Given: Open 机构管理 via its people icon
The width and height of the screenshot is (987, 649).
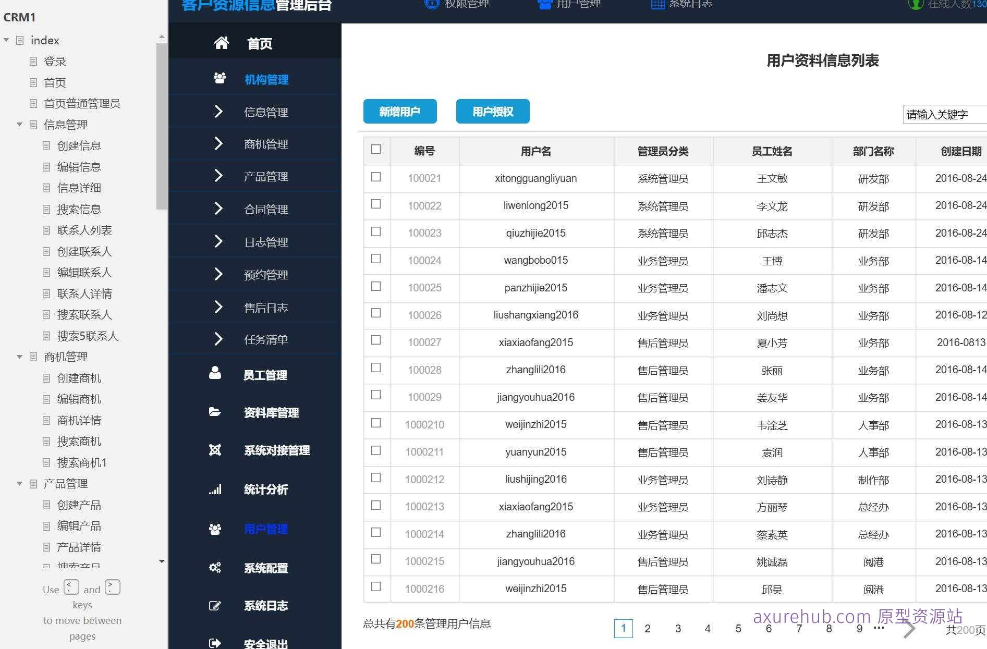Looking at the screenshot, I should [x=219, y=78].
